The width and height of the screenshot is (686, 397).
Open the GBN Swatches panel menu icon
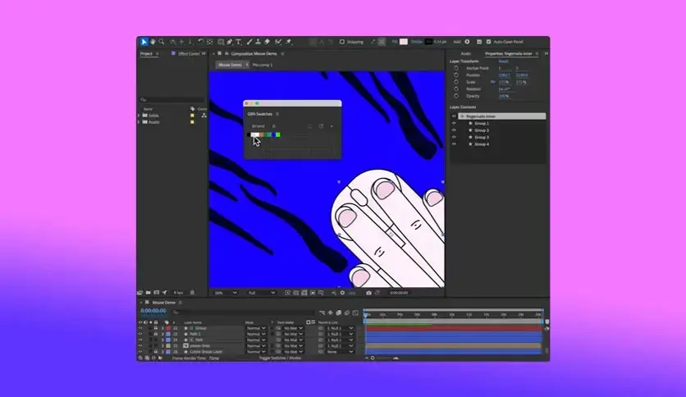point(277,114)
